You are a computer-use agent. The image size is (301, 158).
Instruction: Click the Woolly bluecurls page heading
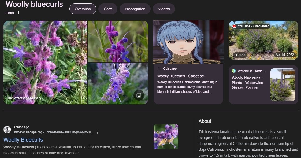pos(34,4)
